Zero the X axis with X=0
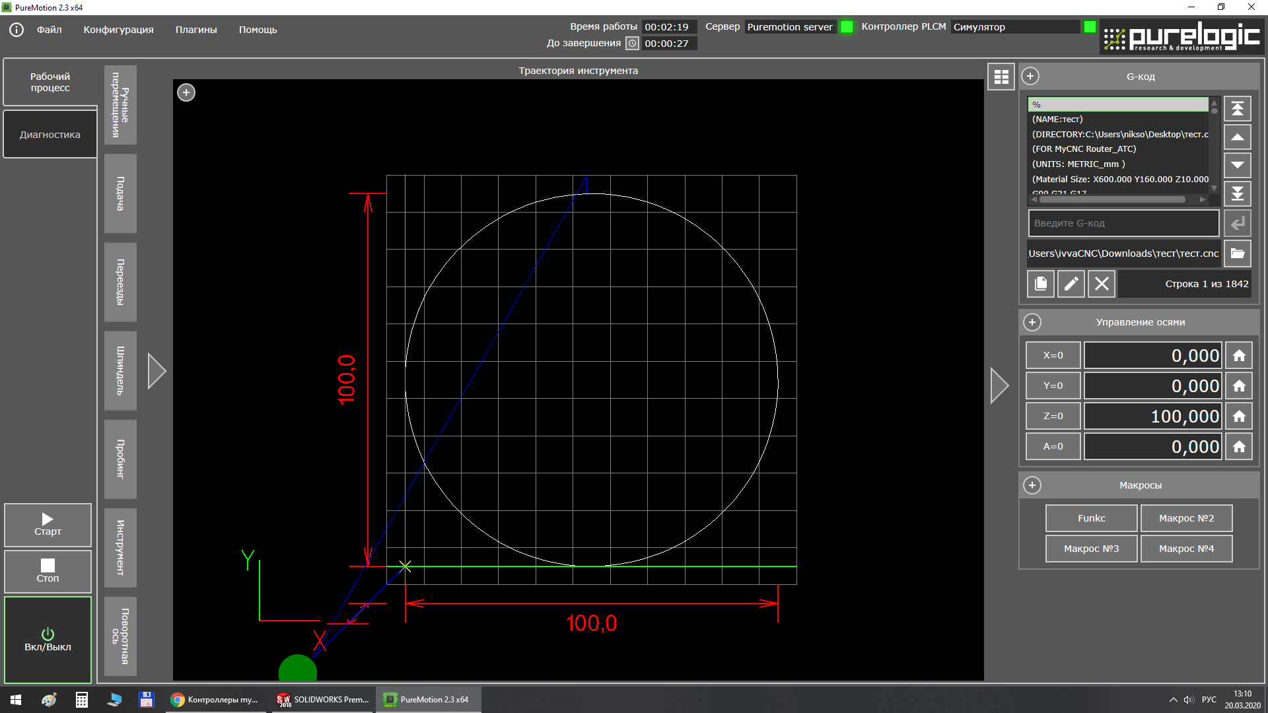1268x713 pixels. point(1053,355)
